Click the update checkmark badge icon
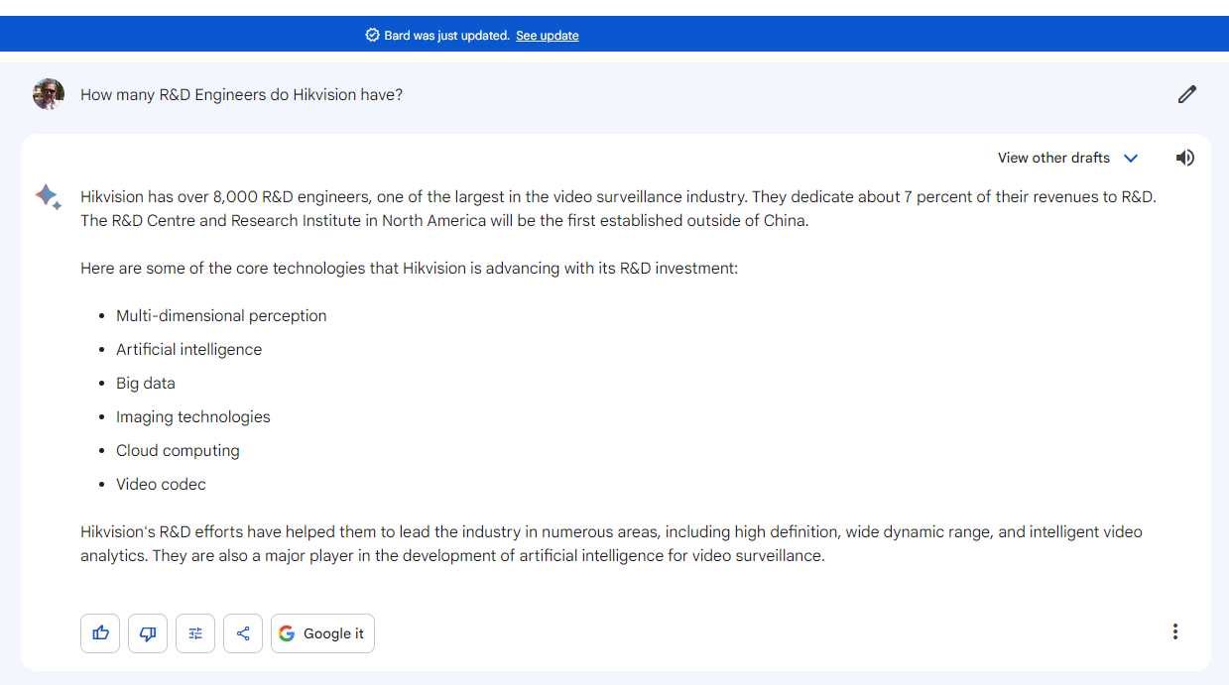The width and height of the screenshot is (1229, 685). [x=372, y=35]
